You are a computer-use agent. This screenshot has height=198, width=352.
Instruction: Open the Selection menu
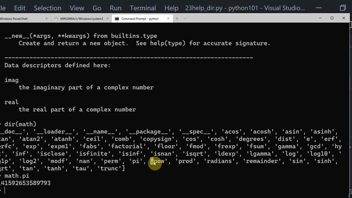pos(47,8)
